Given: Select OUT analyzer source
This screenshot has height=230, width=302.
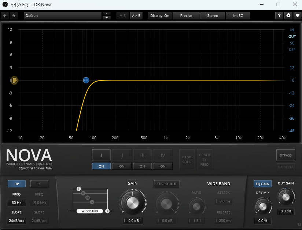Looking at the screenshot, I should click(292, 36).
